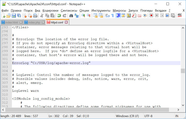This screenshot has width=186, height=119.
Task: Open the Файл menu
Action: (5, 11)
